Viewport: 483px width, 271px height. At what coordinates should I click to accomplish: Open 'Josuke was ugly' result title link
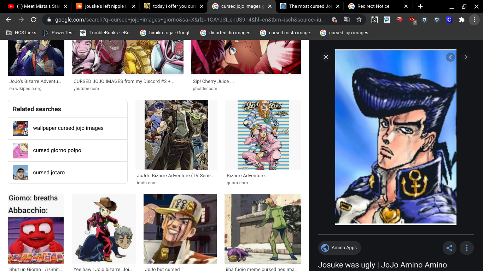[382, 265]
